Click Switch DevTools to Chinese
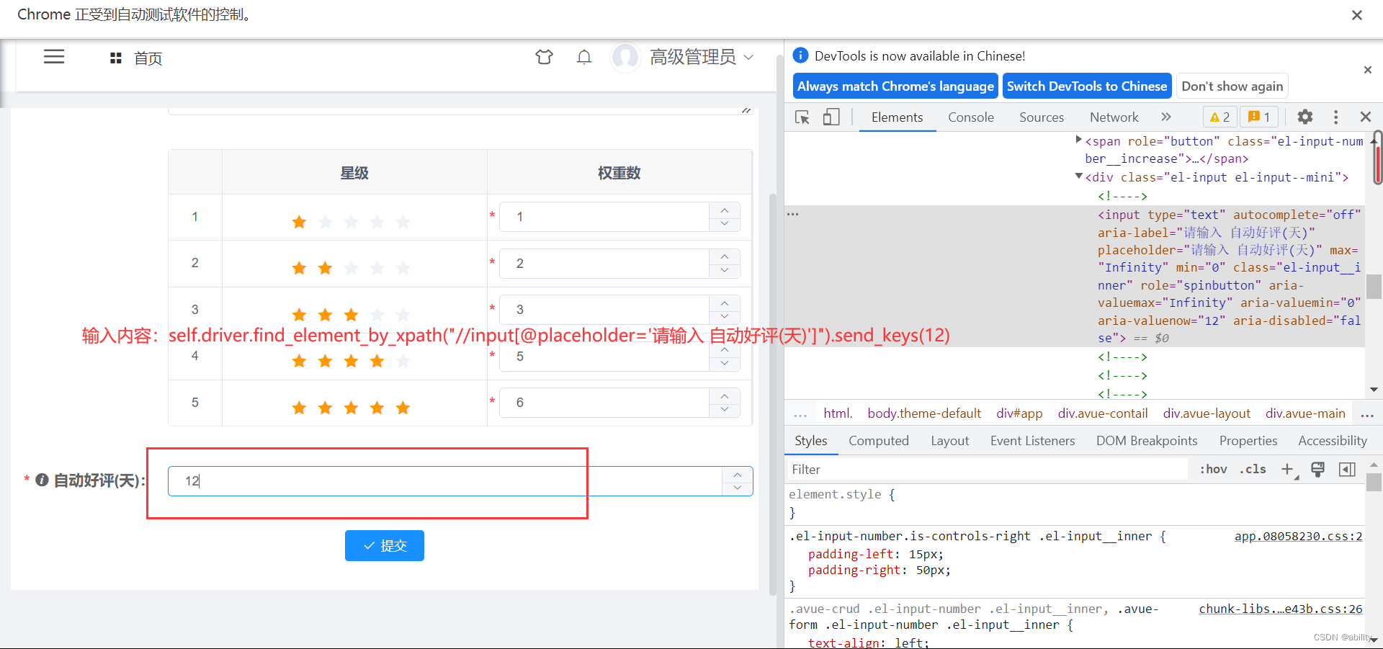 [1087, 86]
